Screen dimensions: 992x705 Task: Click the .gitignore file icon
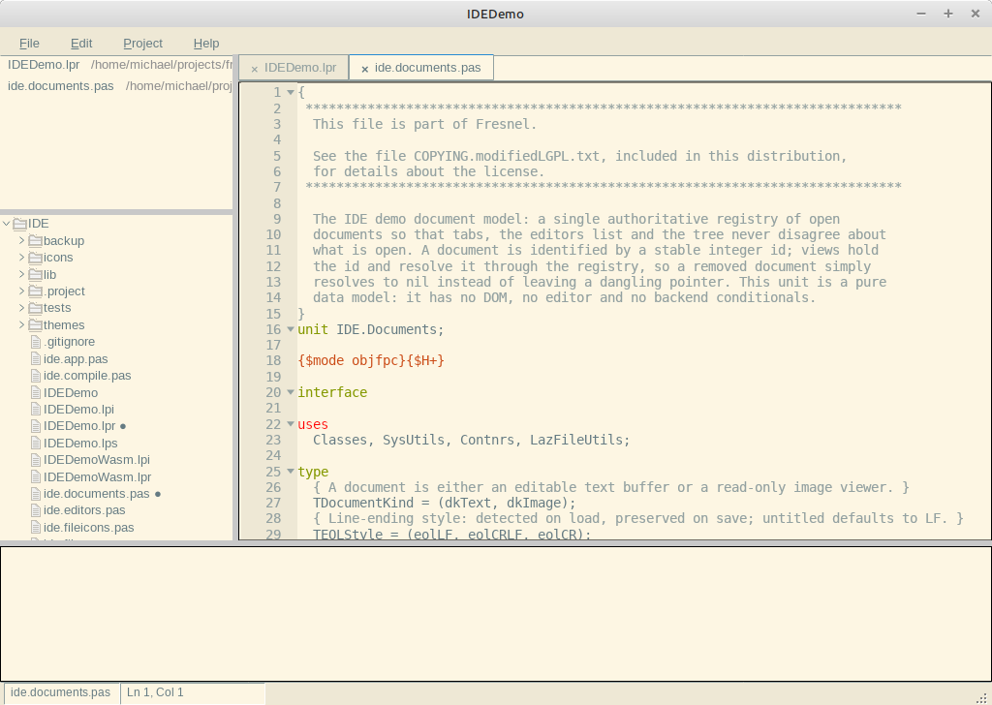pyautogui.click(x=36, y=342)
